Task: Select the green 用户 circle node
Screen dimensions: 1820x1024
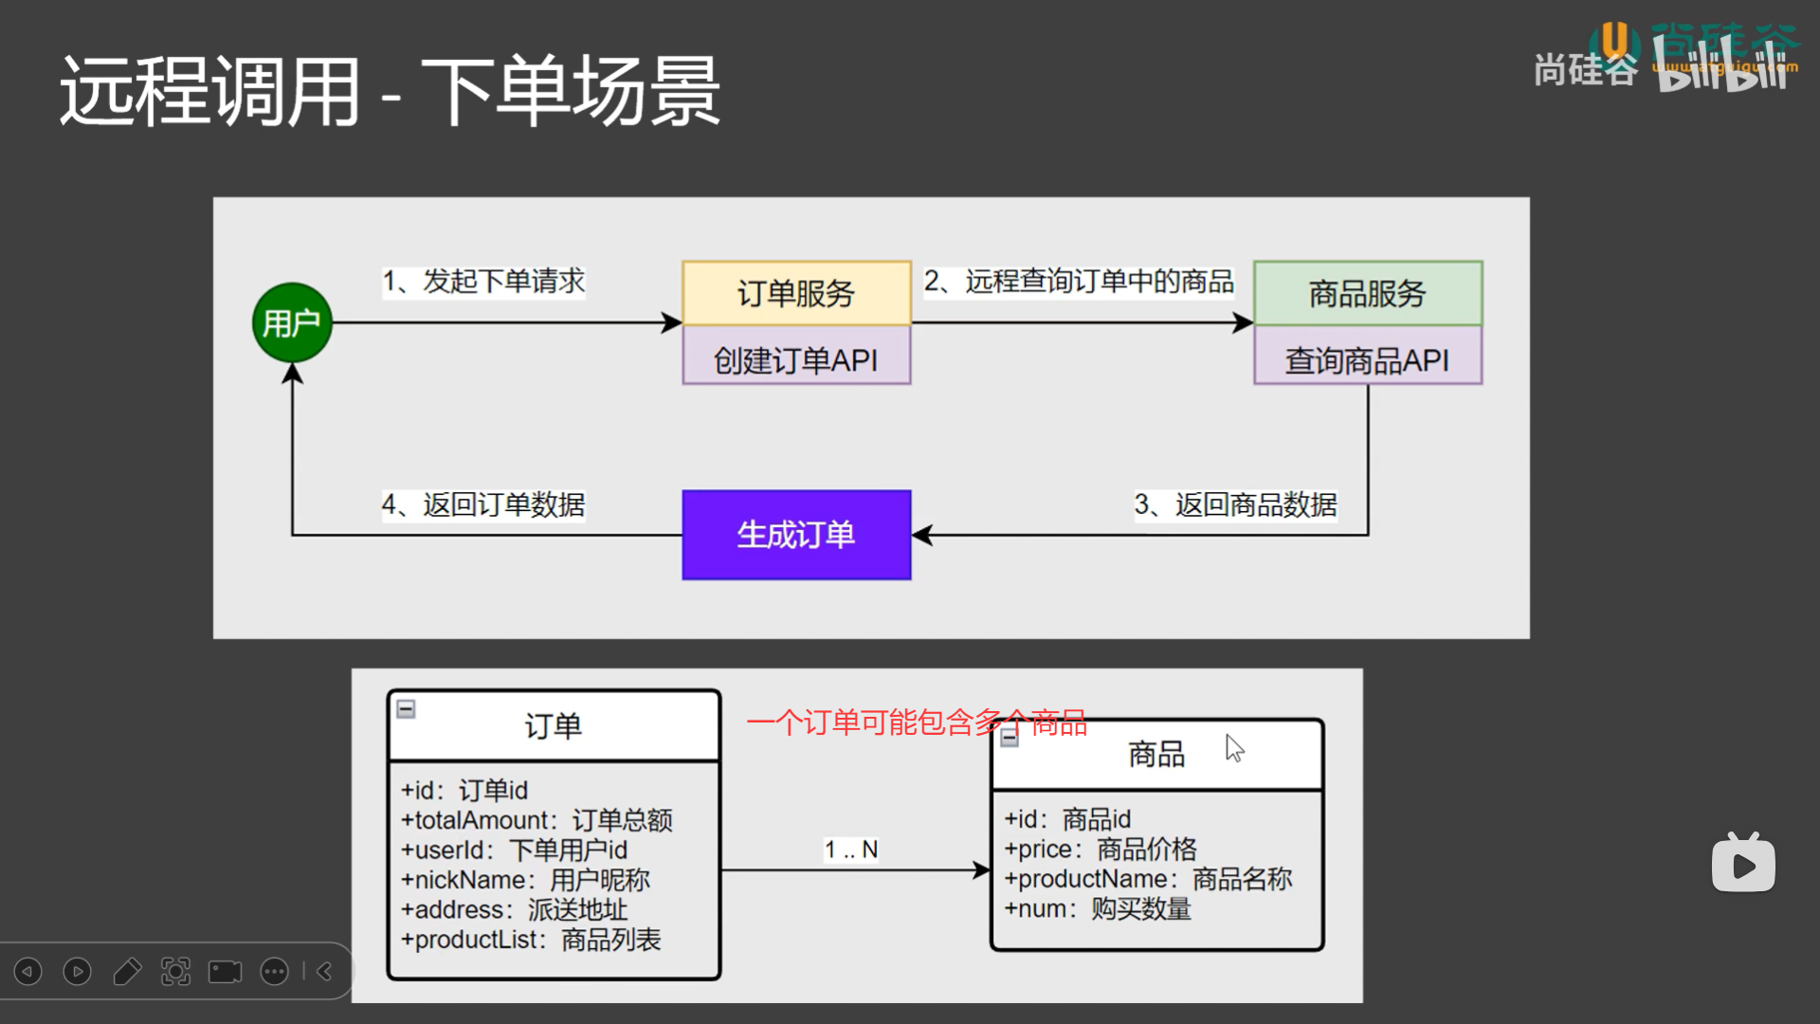Action: point(291,322)
